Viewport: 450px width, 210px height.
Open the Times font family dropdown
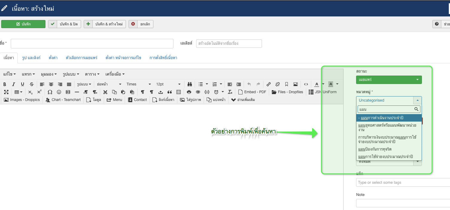tap(138, 84)
